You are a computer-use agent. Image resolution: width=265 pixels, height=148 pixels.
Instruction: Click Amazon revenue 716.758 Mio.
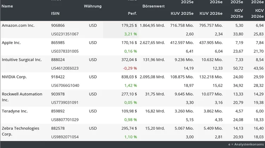click(182, 25)
